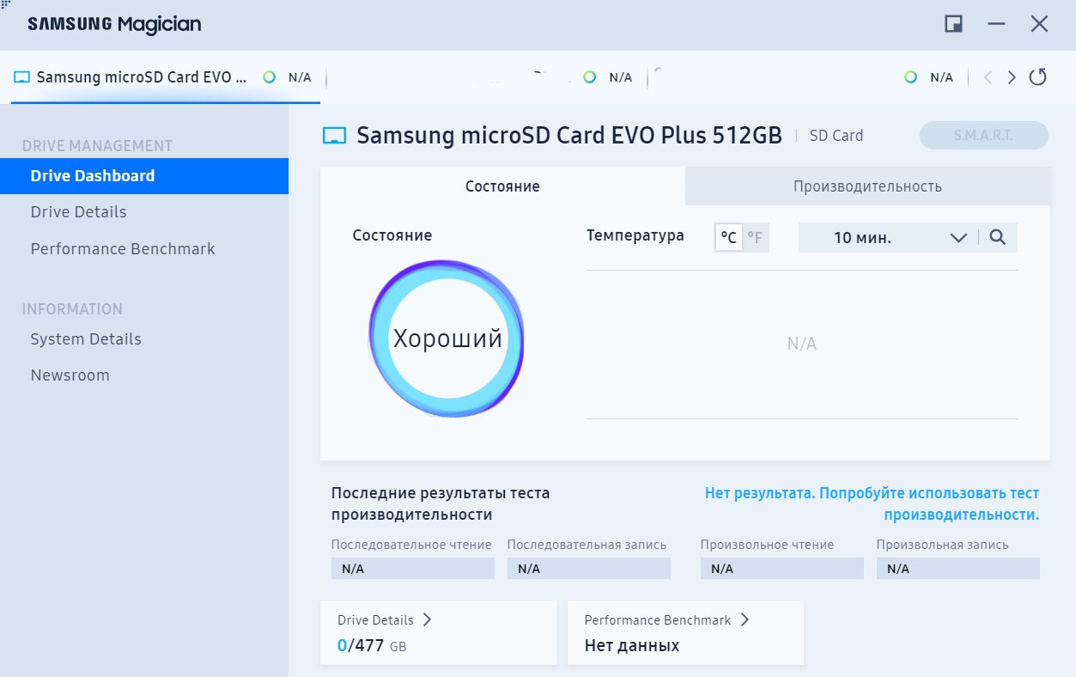
Task: Minimize the Samsung Magician window
Action: 996,24
